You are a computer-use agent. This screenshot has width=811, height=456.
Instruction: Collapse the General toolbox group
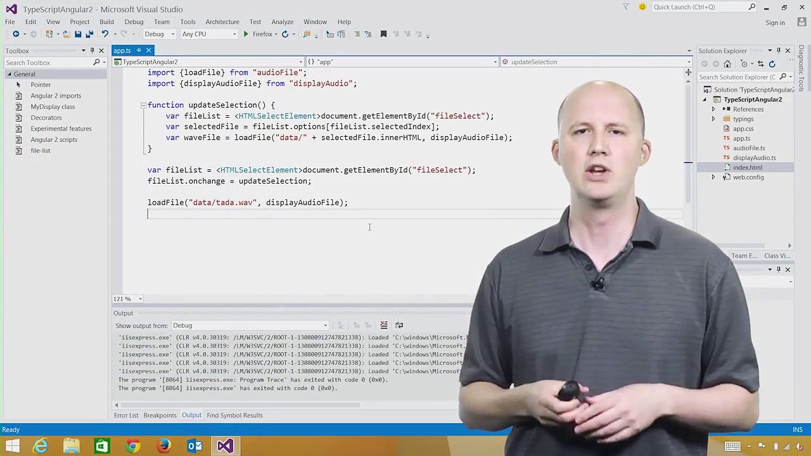[10, 74]
